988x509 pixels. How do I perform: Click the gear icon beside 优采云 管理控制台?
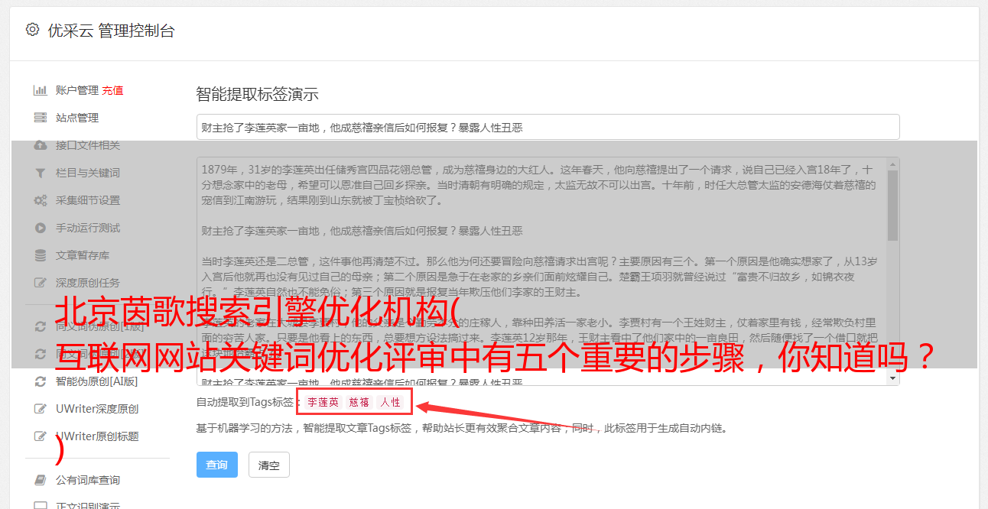32,30
